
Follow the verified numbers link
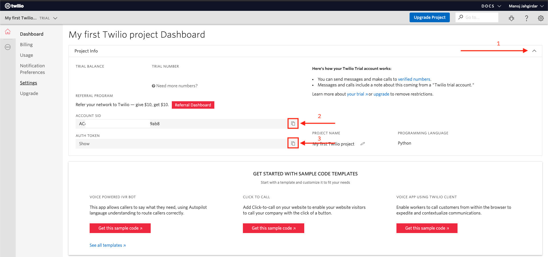[x=414, y=79]
